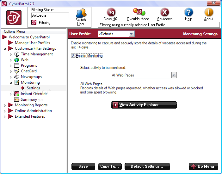Click the red Shutdown icon

pos(165,12)
